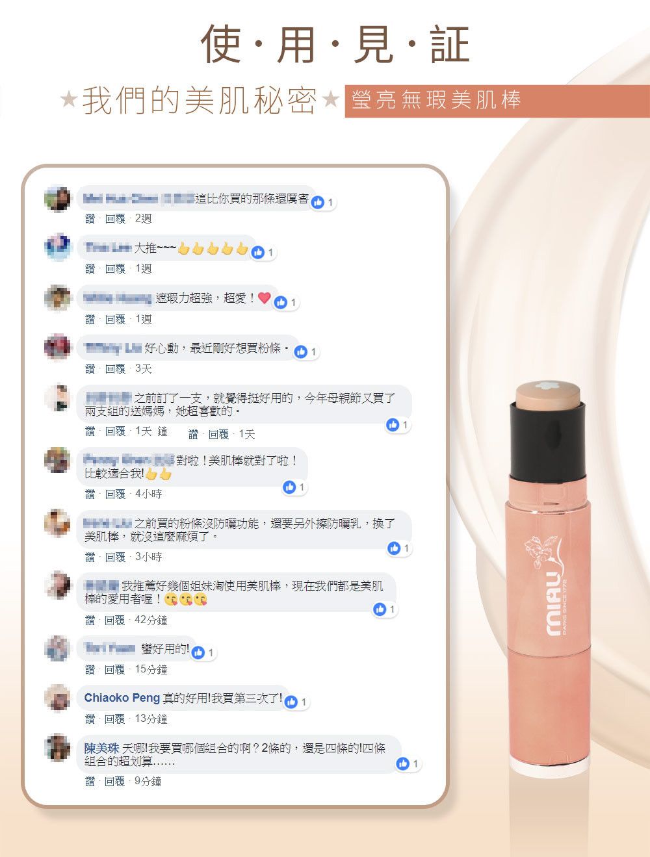
Task: Click 回覆 under the 9分鐘 comment
Action: [115, 781]
